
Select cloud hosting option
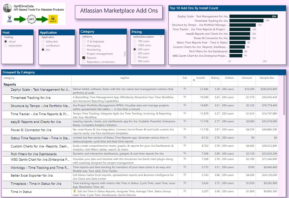coord(5,41)
